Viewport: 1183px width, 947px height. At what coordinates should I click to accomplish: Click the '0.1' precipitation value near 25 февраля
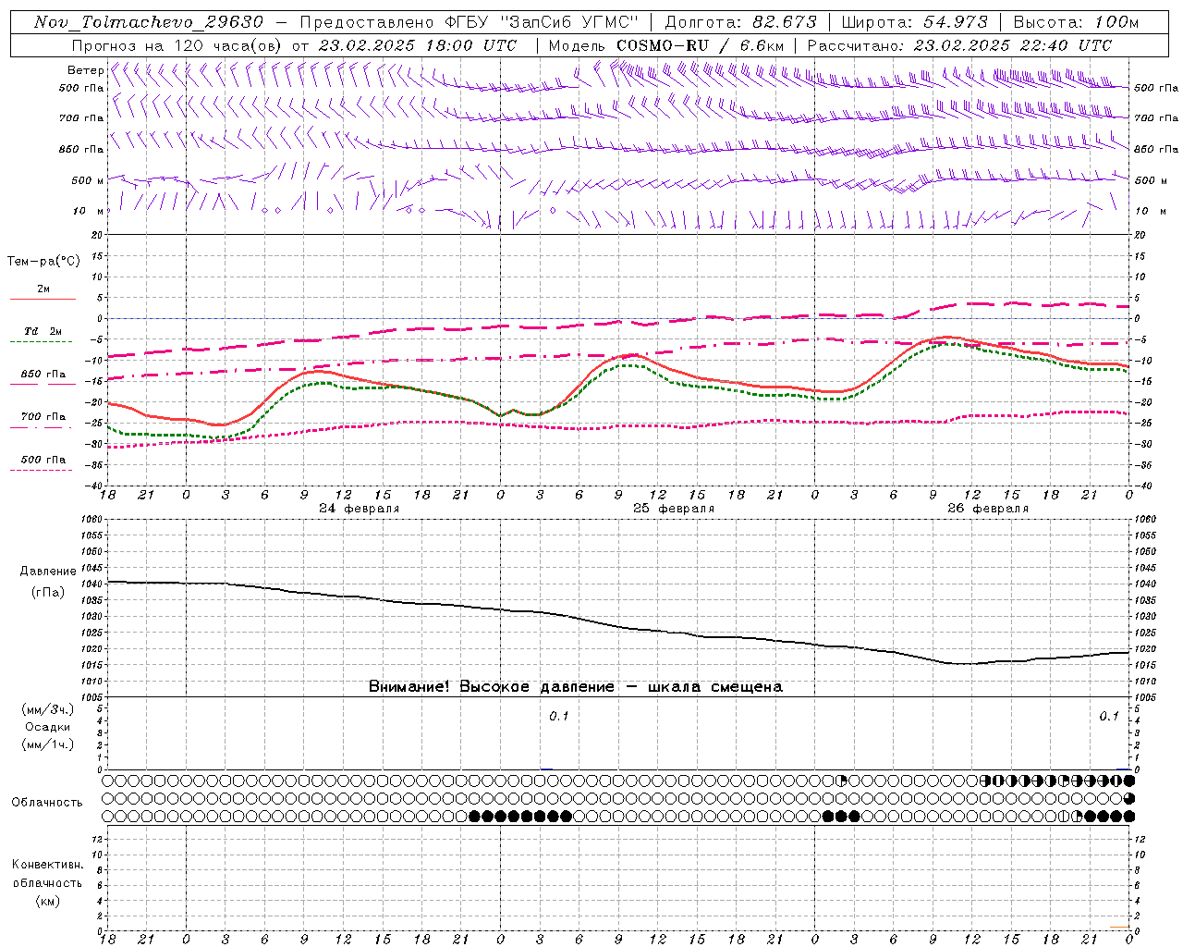click(x=559, y=716)
